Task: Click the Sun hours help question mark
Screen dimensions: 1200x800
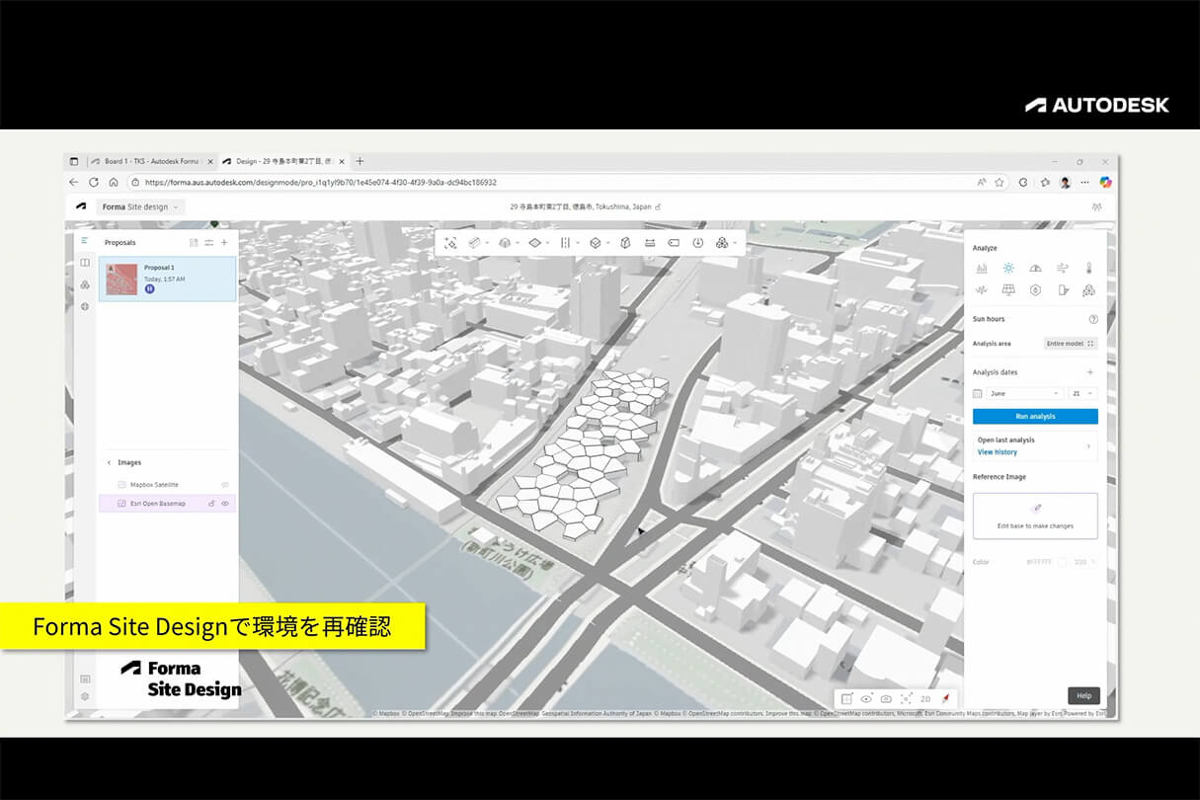Action: pos(1093,319)
